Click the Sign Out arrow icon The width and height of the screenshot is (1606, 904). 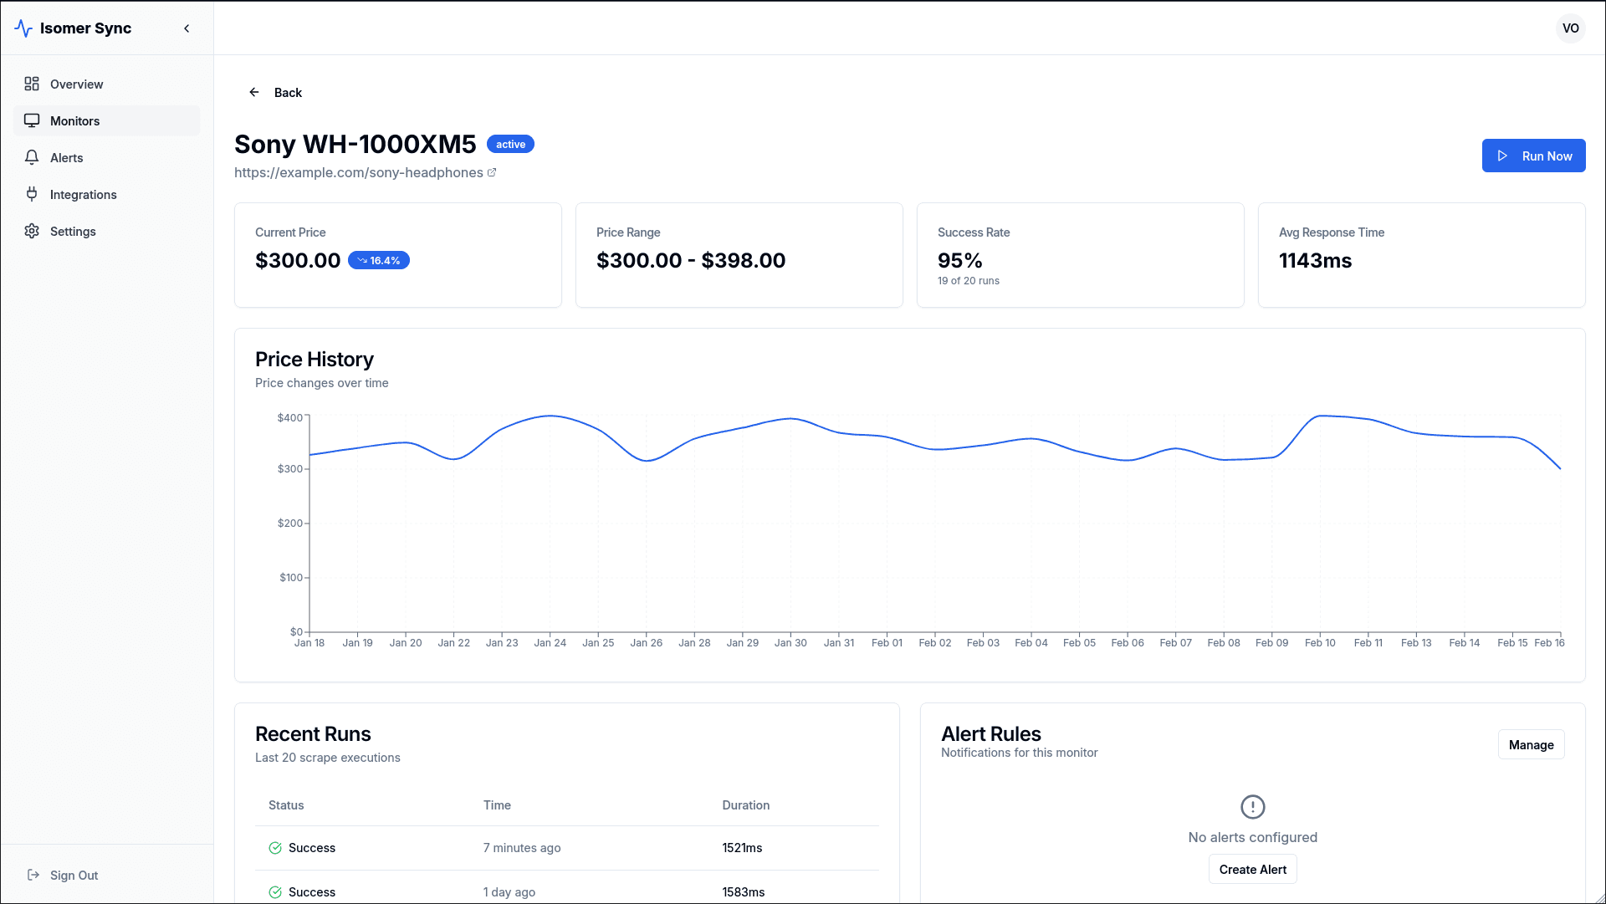(x=33, y=876)
